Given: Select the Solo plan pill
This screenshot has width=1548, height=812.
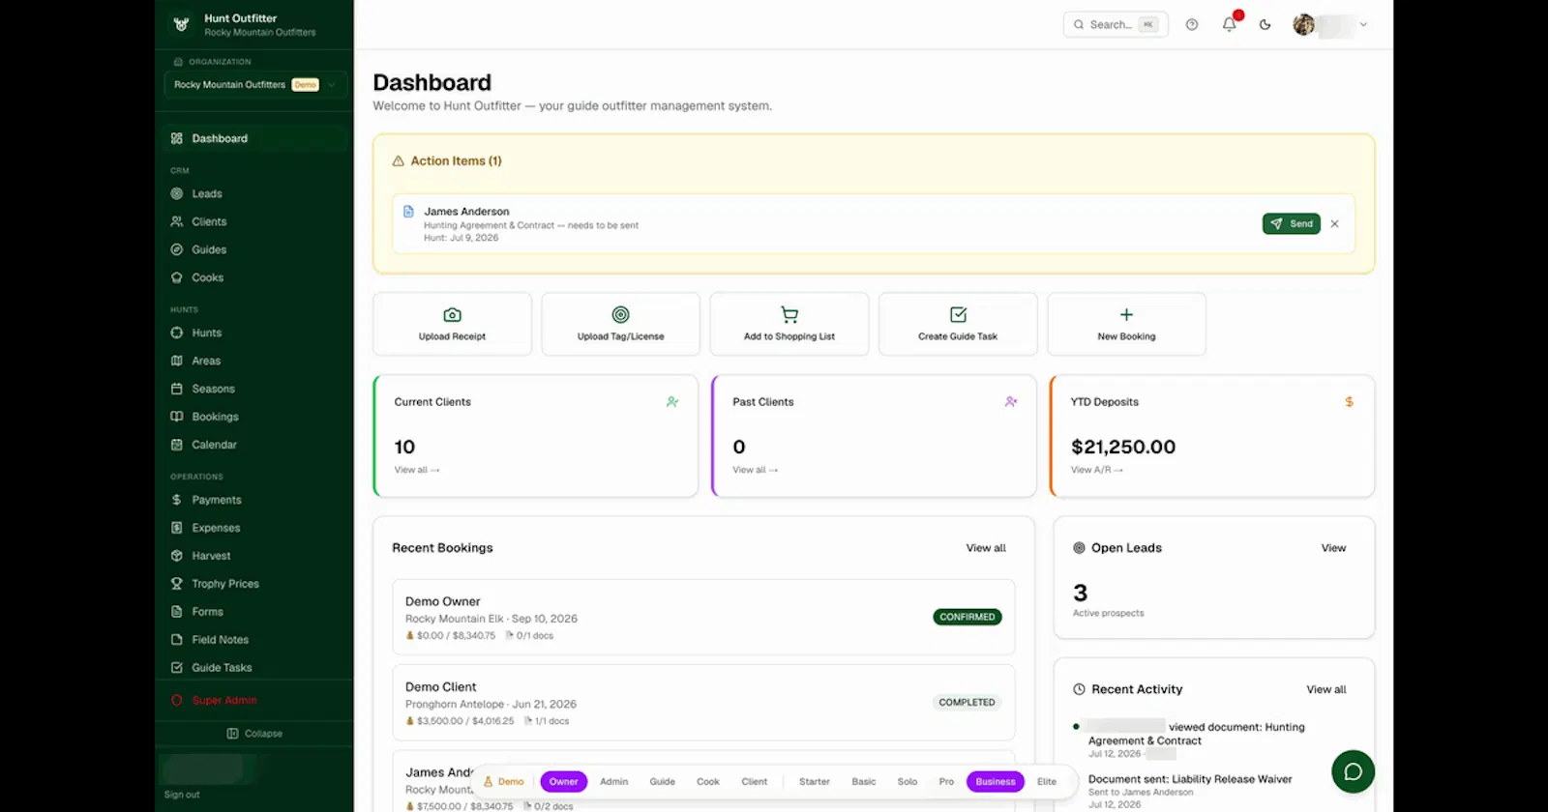Looking at the screenshot, I should click(x=908, y=782).
